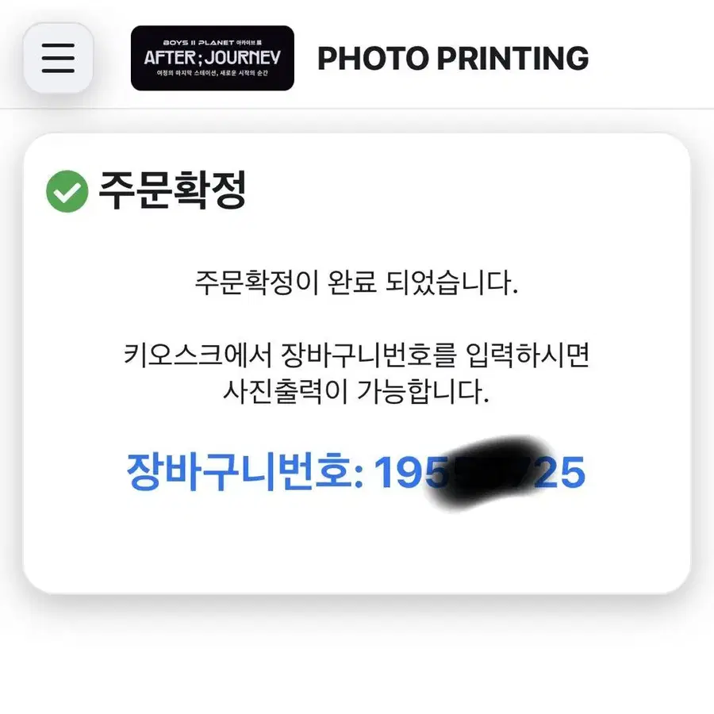This screenshot has width=714, height=714.
Task: Click empty area inside the confirmation card
Action: pos(356,547)
